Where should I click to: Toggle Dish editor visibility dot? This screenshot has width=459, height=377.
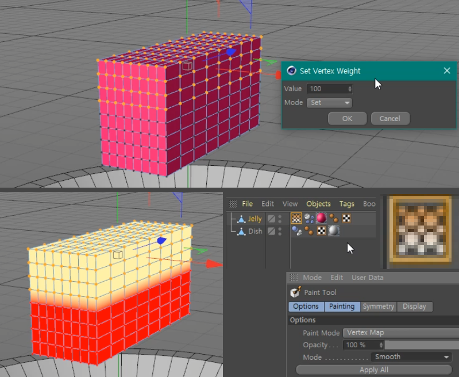(x=280, y=230)
